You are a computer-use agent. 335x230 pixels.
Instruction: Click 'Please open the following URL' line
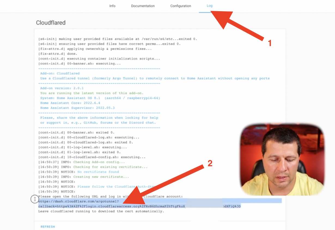110,196
